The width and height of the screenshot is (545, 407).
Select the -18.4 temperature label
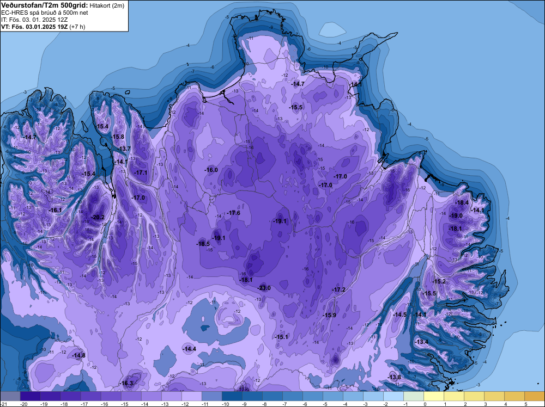pos(462,202)
